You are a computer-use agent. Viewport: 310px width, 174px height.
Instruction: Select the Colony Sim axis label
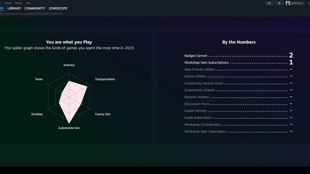coord(103,114)
